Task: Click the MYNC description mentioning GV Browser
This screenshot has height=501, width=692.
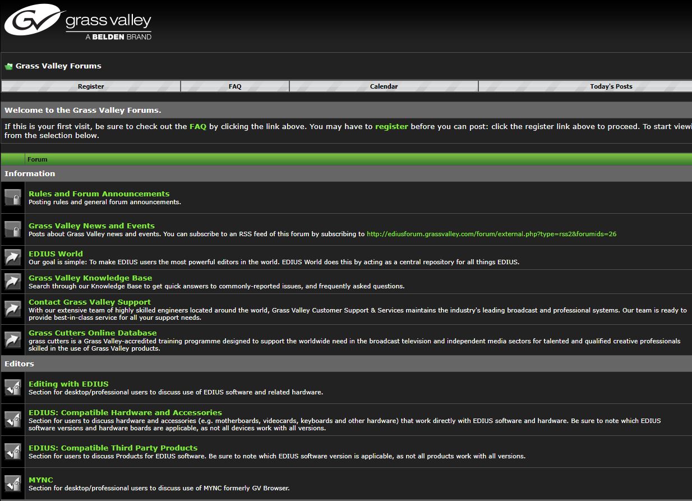Action: tap(159, 488)
